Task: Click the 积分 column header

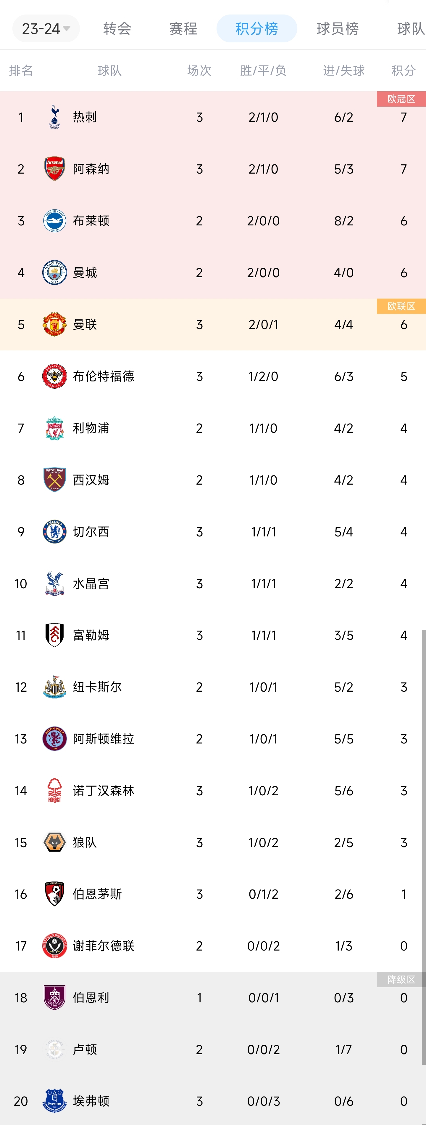Action: [x=403, y=71]
